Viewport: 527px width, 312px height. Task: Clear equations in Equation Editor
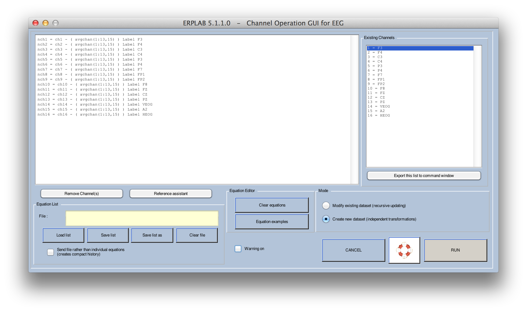pyautogui.click(x=272, y=205)
